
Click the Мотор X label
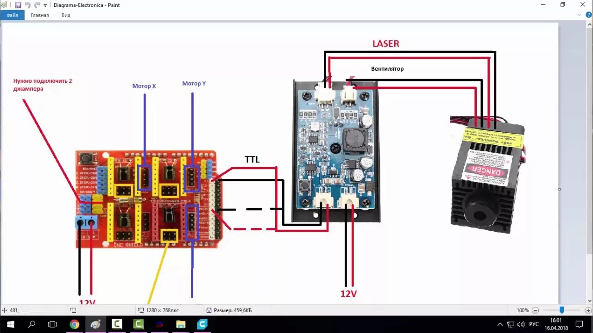pyautogui.click(x=144, y=86)
